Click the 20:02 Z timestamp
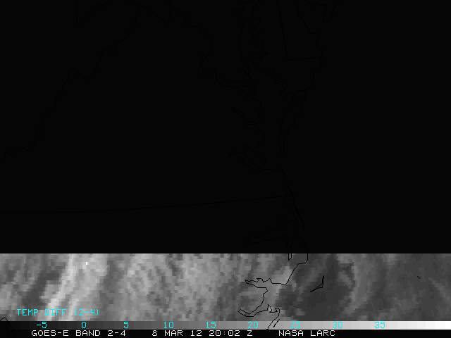This screenshot has width=451, height=338. [x=229, y=333]
